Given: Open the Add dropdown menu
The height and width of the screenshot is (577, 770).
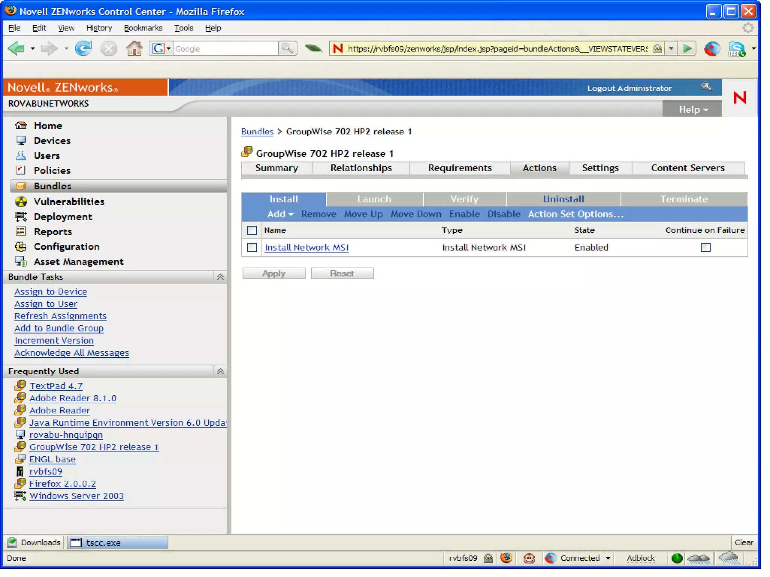Looking at the screenshot, I should (x=280, y=214).
